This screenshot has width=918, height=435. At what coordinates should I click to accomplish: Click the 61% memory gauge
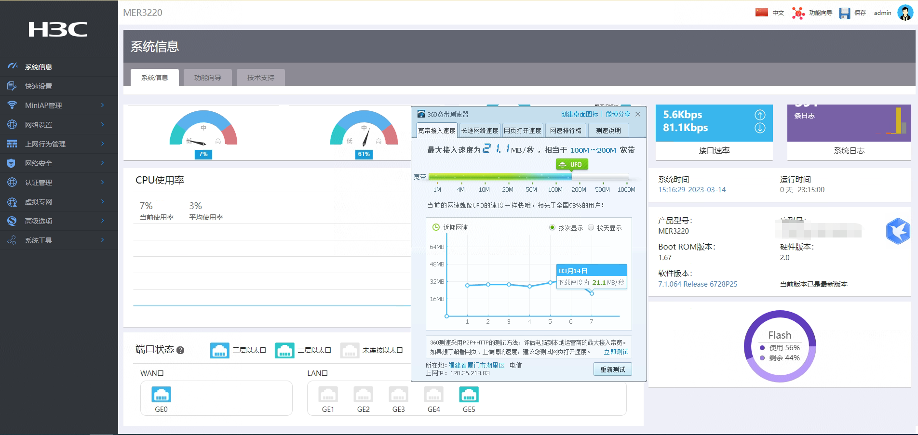coord(364,134)
